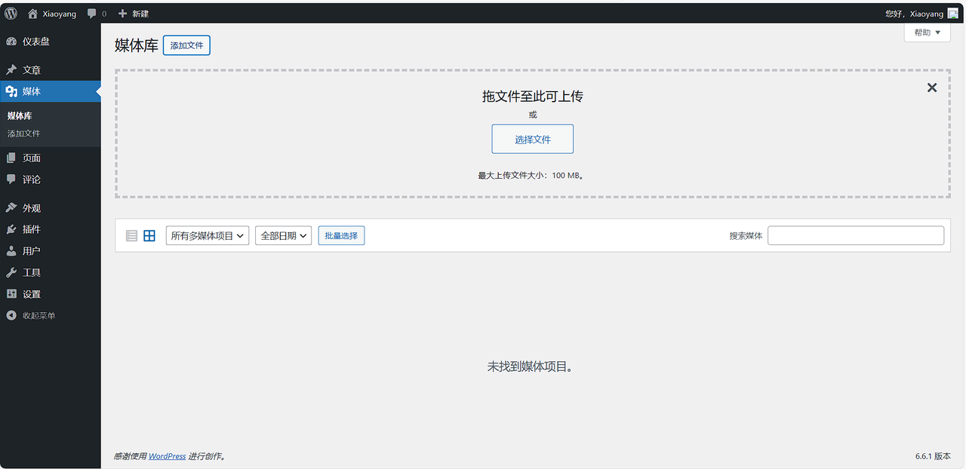Screen dimensions: 966x469
Task: Click the 最大上传文件大小 100 MB text
Action: 532,175
